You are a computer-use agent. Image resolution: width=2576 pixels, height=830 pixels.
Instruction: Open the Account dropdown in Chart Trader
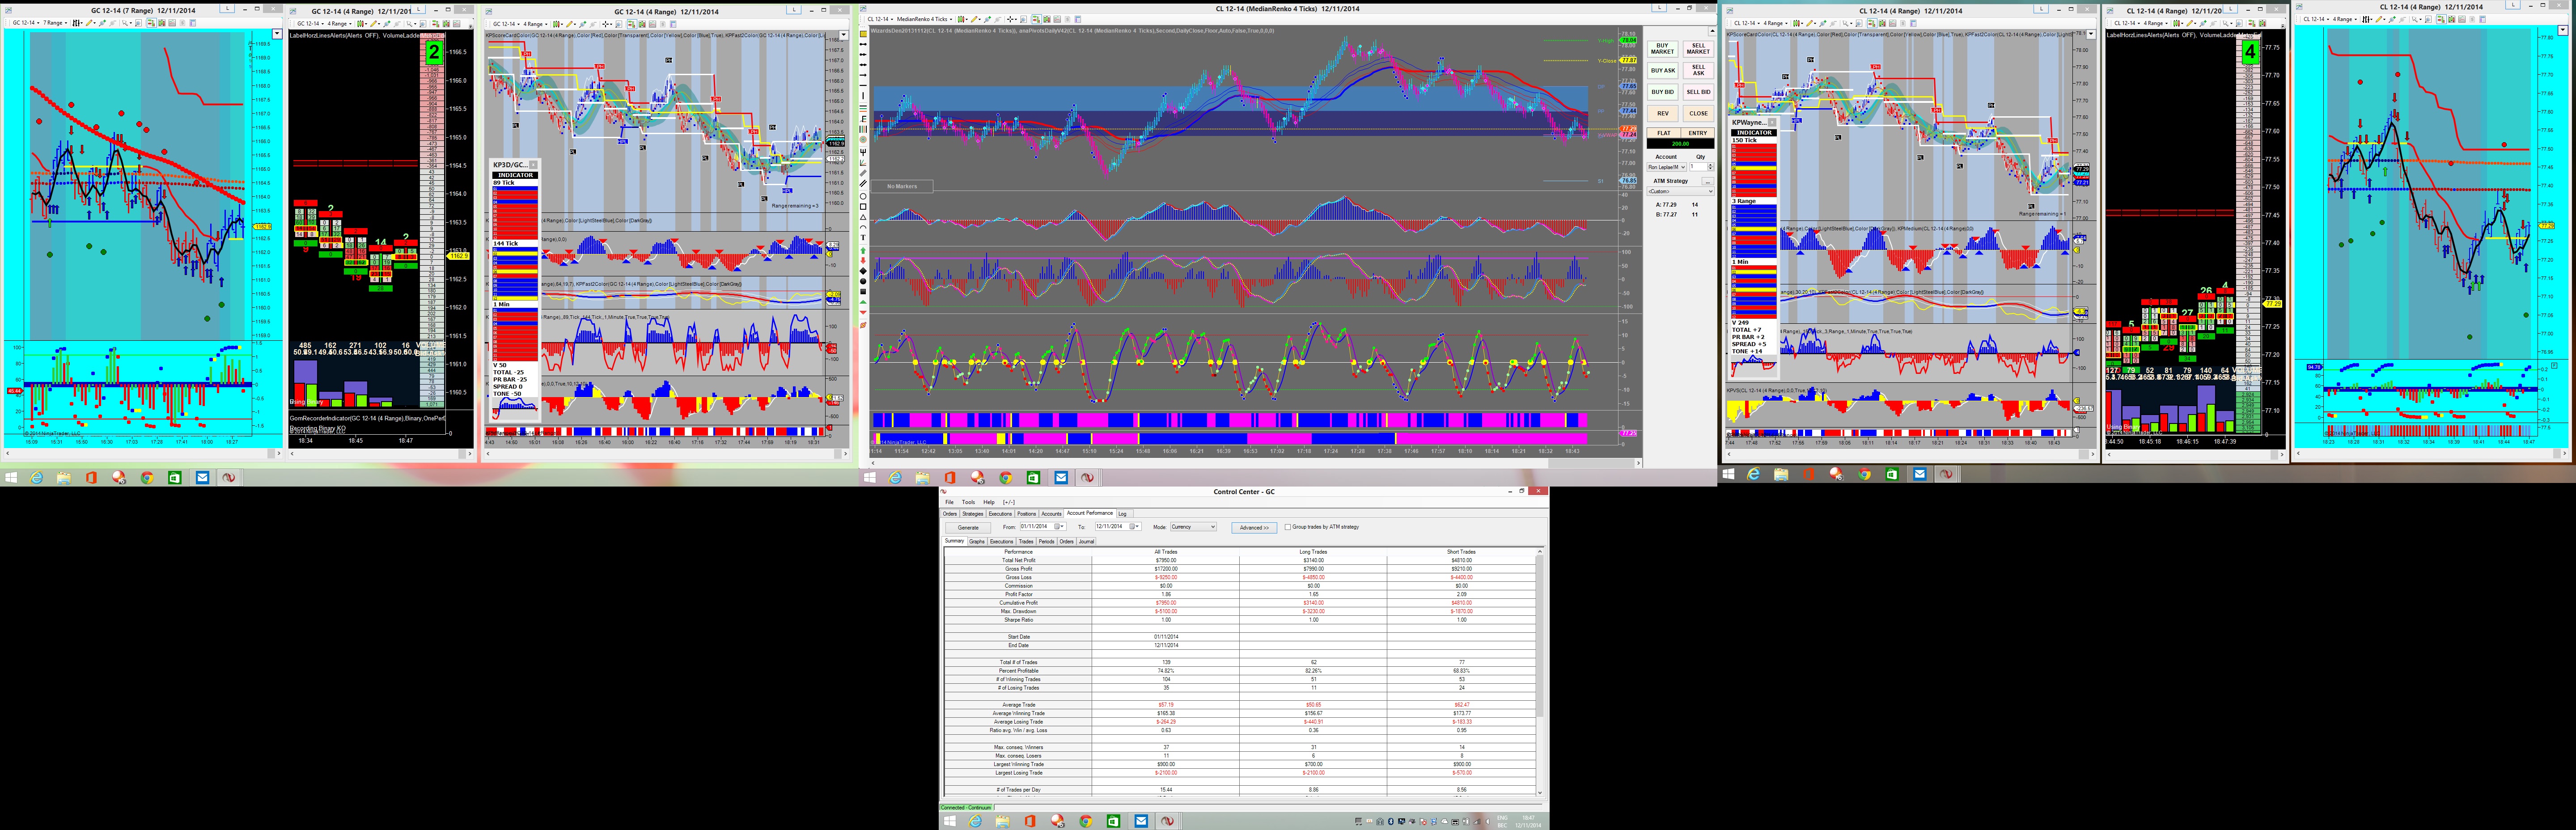tap(1667, 167)
